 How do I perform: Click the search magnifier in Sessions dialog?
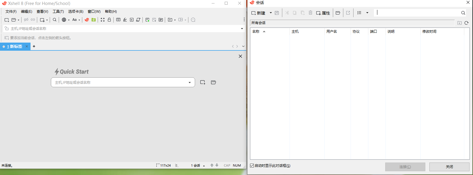tap(463, 13)
